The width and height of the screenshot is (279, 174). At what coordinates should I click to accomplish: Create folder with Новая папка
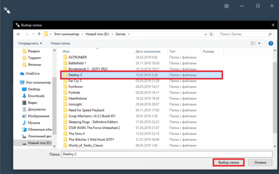coord(60,43)
